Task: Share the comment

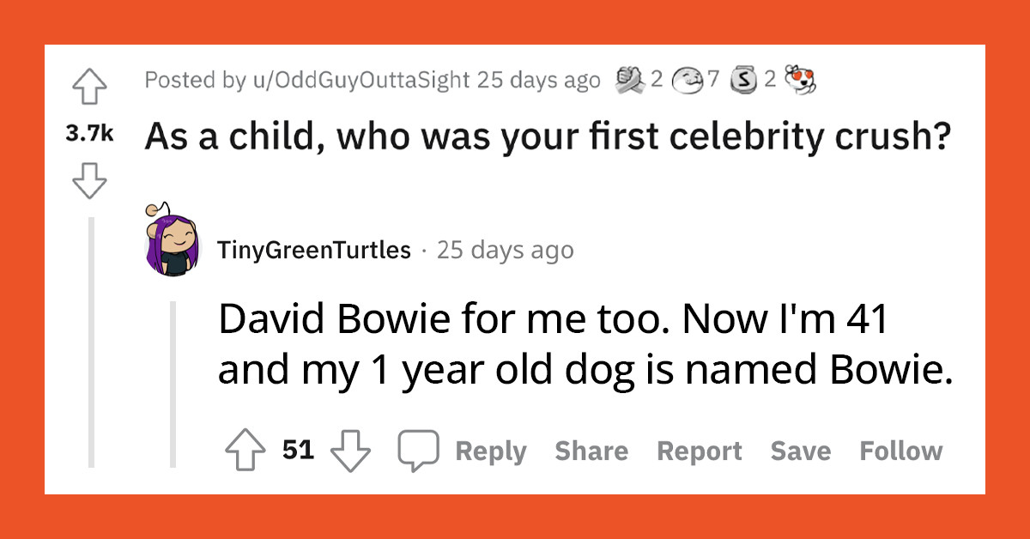Action: tap(591, 450)
